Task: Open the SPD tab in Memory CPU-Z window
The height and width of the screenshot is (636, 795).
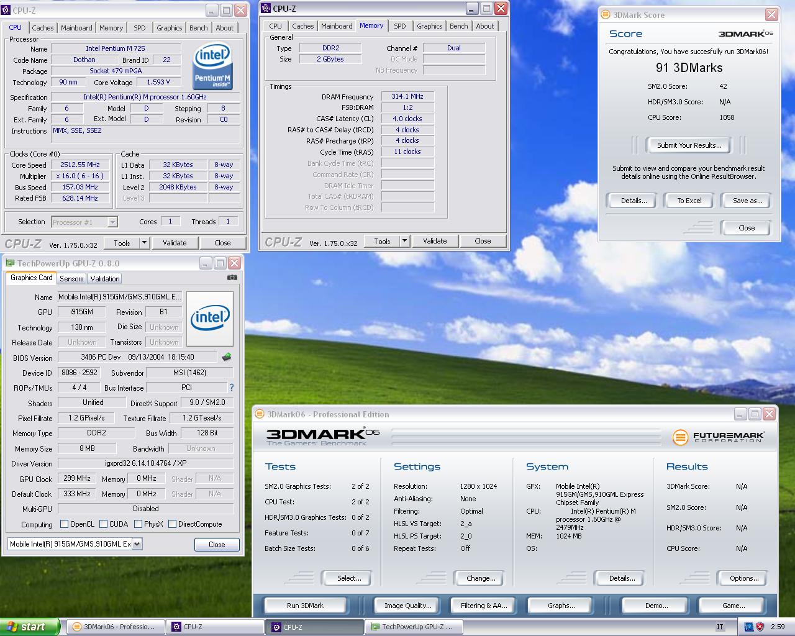Action: (x=400, y=26)
